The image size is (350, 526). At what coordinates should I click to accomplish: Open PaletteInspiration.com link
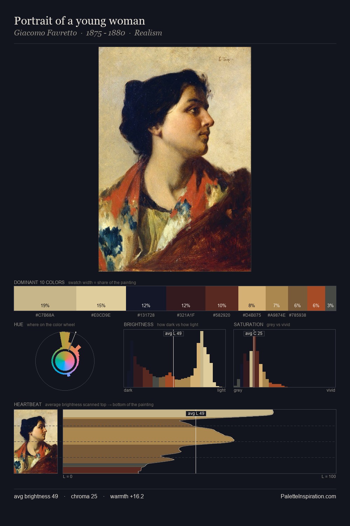point(308,496)
